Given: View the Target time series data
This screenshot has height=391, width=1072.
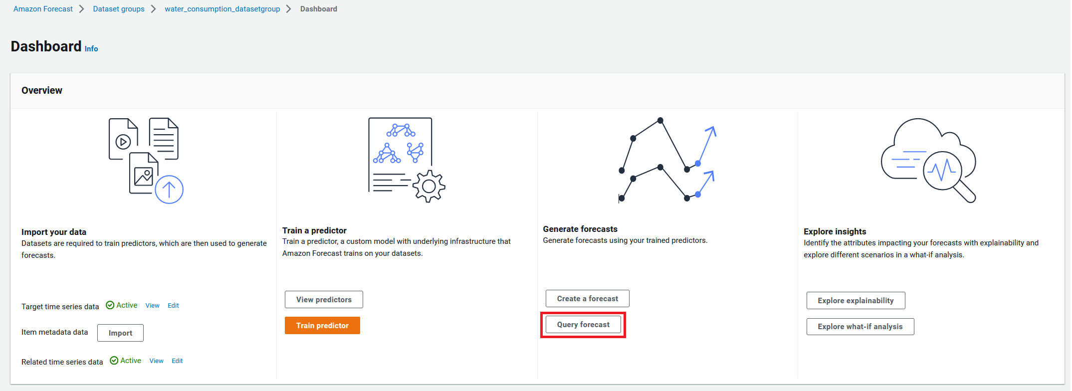Looking at the screenshot, I should 153,306.
